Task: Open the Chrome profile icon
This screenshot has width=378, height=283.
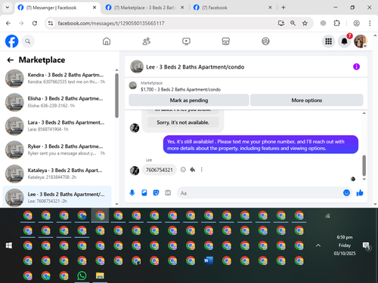Action: (356, 23)
